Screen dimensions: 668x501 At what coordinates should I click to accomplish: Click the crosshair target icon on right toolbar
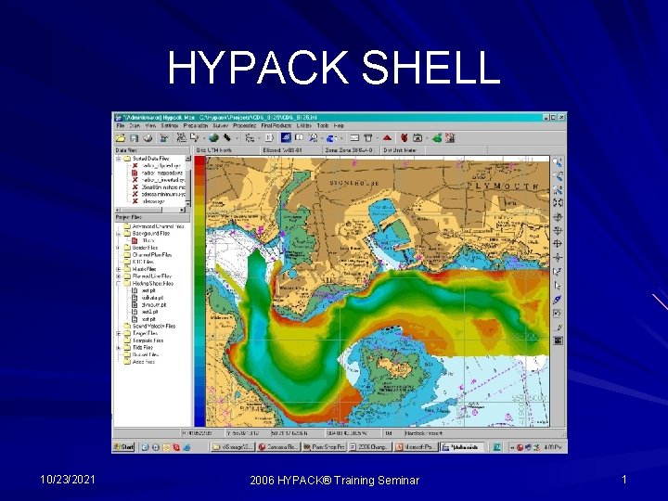point(558,244)
